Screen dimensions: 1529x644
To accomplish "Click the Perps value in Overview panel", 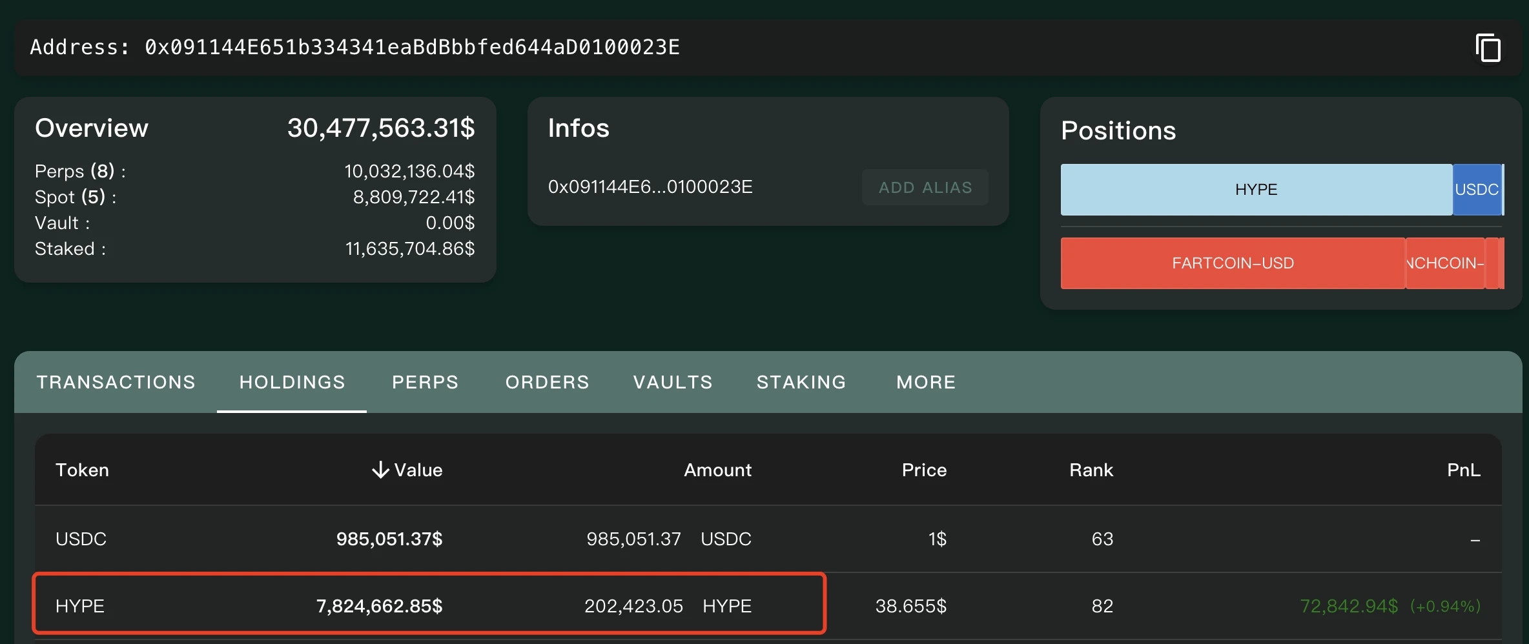I will 409,171.
